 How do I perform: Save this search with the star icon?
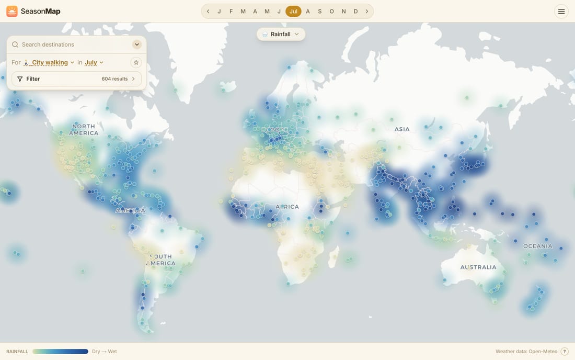coord(136,62)
